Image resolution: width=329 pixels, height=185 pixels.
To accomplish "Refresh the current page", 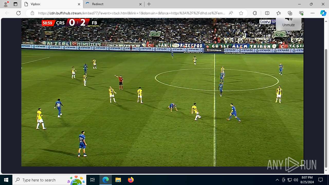I will [x=19, y=13].
